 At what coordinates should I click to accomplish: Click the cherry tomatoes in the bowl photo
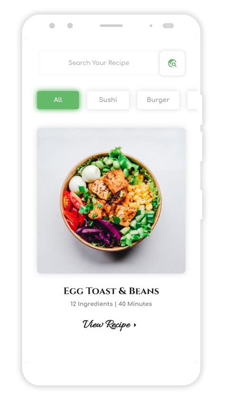pyautogui.click(x=73, y=209)
